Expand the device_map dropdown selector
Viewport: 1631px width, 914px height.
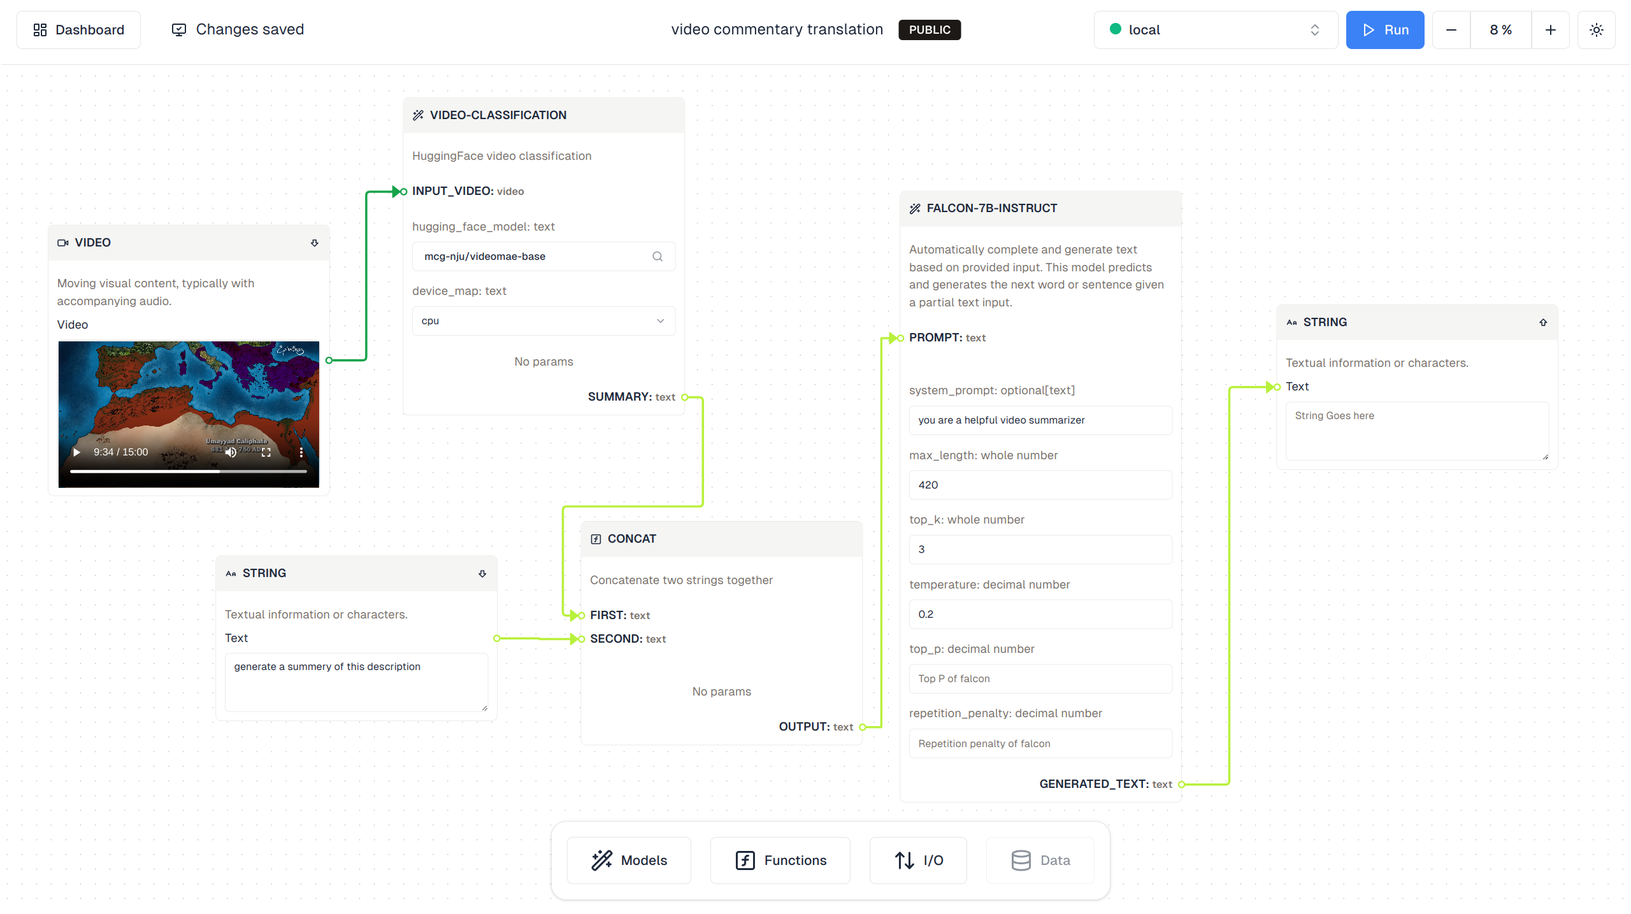click(661, 320)
